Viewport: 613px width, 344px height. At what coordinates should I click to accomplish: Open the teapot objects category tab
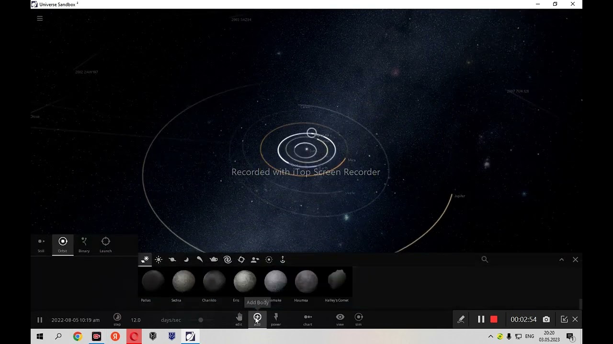tap(214, 259)
